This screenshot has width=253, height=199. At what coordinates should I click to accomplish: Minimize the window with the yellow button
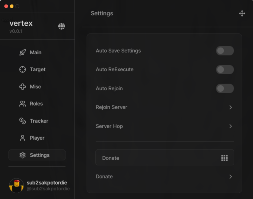[x=11, y=6]
